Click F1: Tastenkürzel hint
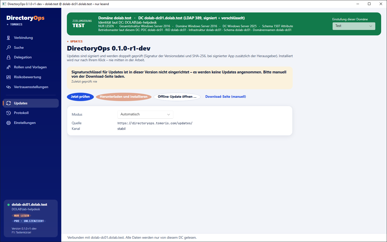Image resolution: width=387 pixels, height=242 pixels. coord(21,232)
